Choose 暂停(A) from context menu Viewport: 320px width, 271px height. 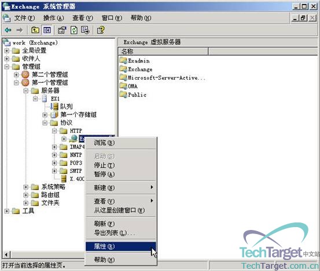coord(121,175)
